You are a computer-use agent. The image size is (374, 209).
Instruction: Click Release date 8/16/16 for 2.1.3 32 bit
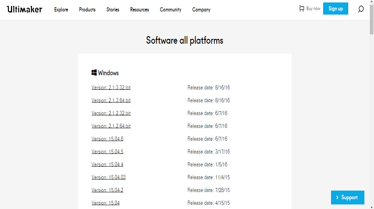point(209,88)
